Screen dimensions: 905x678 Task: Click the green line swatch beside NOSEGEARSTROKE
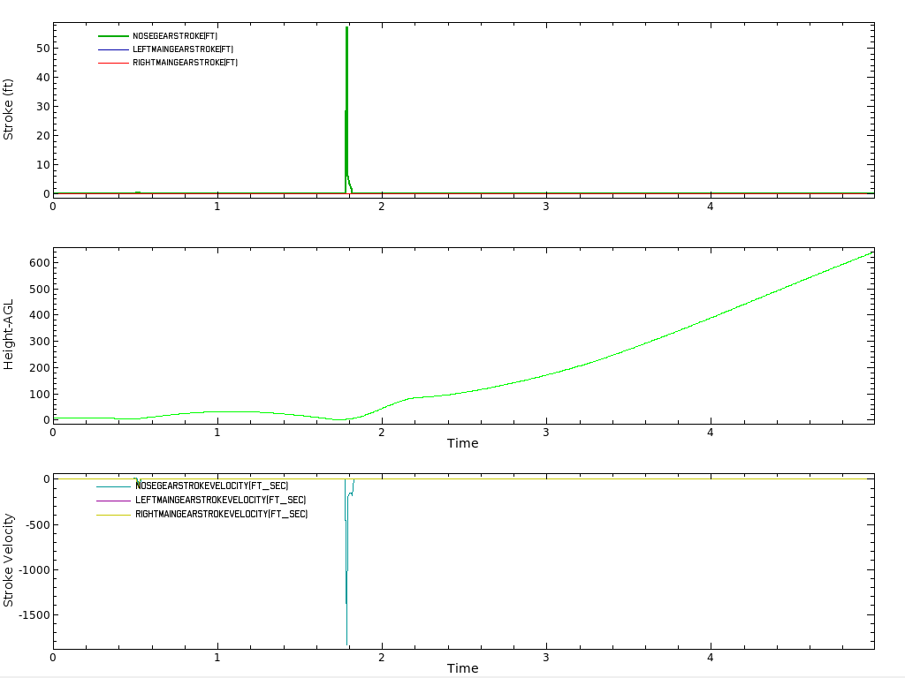click(112, 35)
